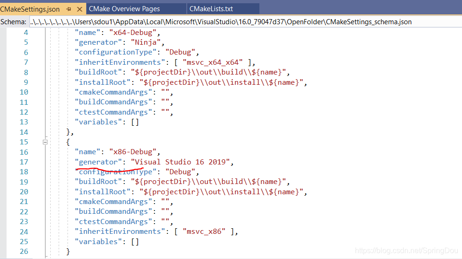Click the Schema label

click(x=13, y=22)
